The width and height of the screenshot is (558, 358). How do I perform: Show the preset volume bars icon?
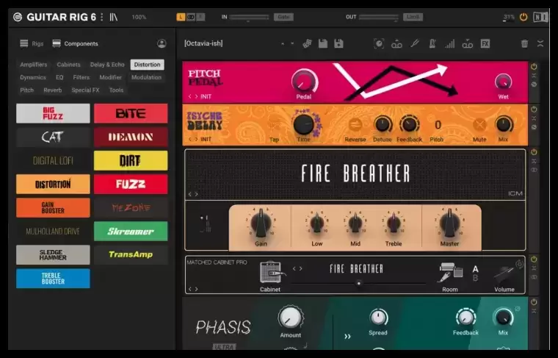[449, 44]
